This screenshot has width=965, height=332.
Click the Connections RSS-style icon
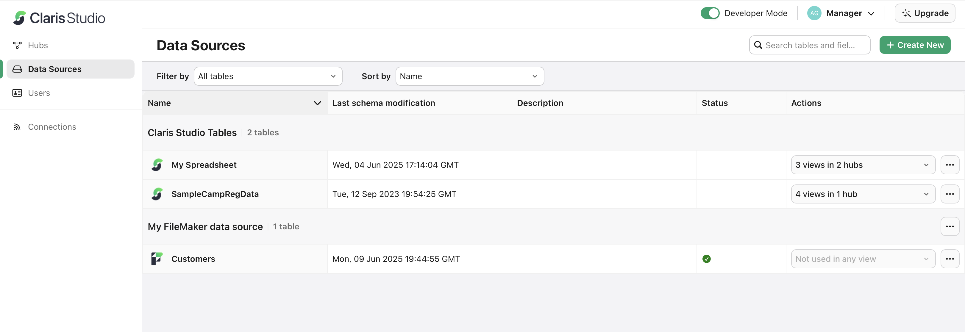[17, 126]
